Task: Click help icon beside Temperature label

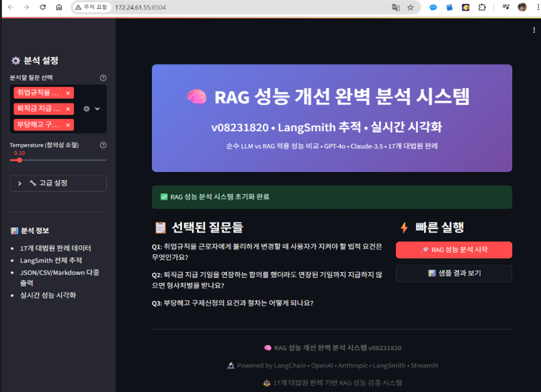Action: pos(103,145)
